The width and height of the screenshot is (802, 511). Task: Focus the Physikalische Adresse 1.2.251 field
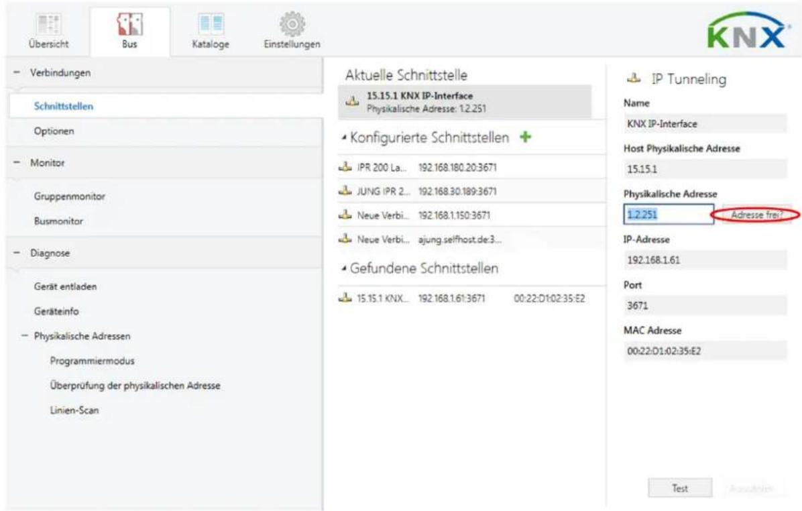coord(669,215)
